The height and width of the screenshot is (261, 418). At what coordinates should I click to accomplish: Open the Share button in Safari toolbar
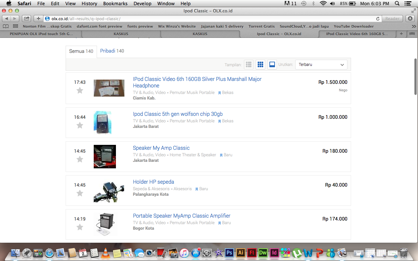click(27, 19)
